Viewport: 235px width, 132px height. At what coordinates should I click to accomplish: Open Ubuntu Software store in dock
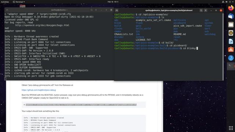pyautogui.click(x=231, y=49)
